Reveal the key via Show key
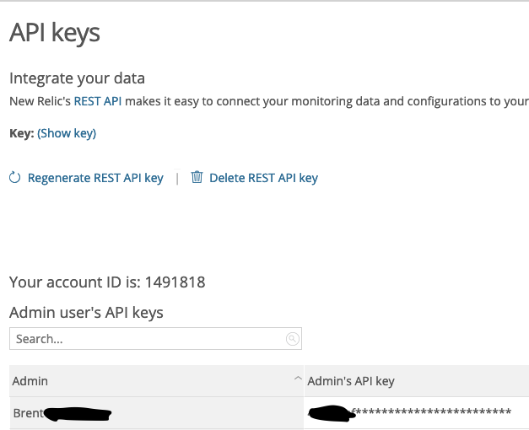Screen dimensions: 529x430 click(67, 133)
